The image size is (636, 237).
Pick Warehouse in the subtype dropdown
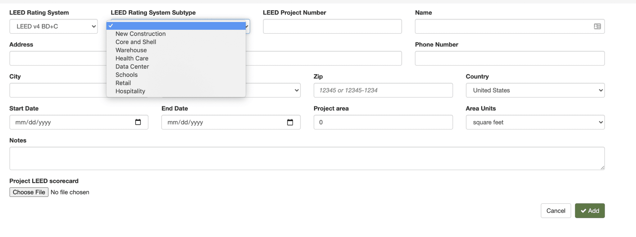tap(131, 50)
